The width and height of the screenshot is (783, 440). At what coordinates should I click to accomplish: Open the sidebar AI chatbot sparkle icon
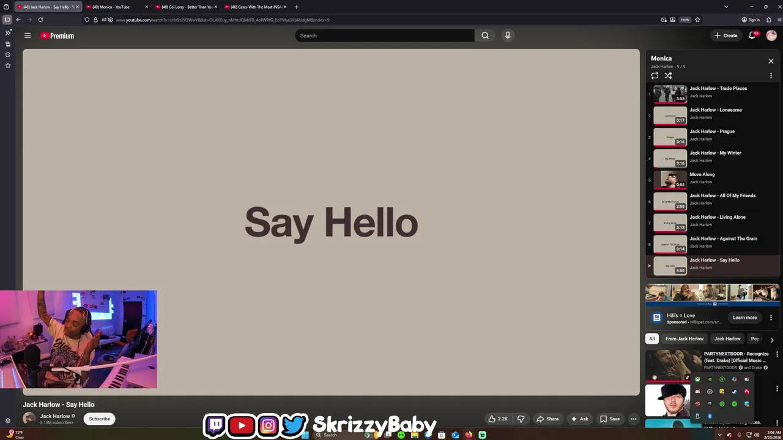(x=7, y=33)
